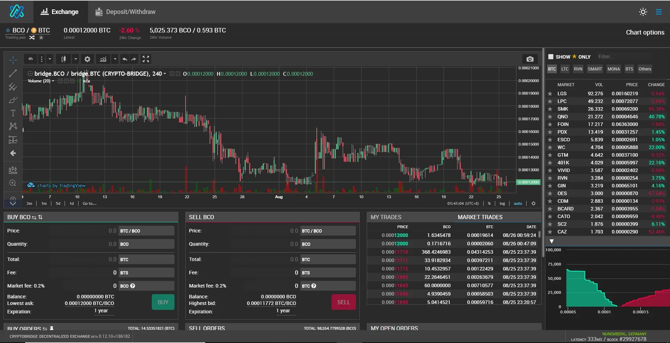Click the main panel vertical scrollbar
Image resolution: width=670 pixels, height=343 pixels.
coord(543,153)
